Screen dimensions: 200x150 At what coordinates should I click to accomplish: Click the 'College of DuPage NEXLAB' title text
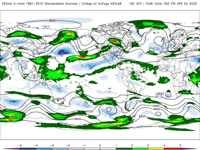(101, 3)
